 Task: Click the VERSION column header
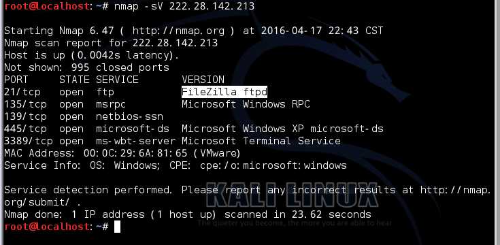point(203,80)
